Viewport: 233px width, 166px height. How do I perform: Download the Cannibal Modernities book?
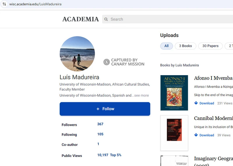click(207, 135)
